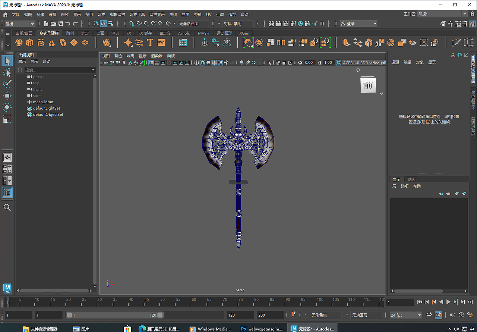Click the viewport gamma value field 1.00
Viewport: 477px width, 332px height.
328,63
